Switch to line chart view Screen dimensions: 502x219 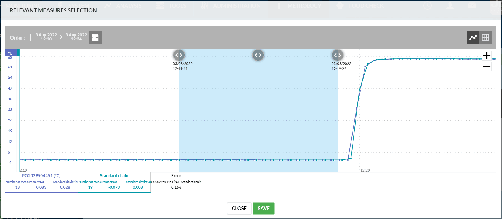click(x=473, y=37)
